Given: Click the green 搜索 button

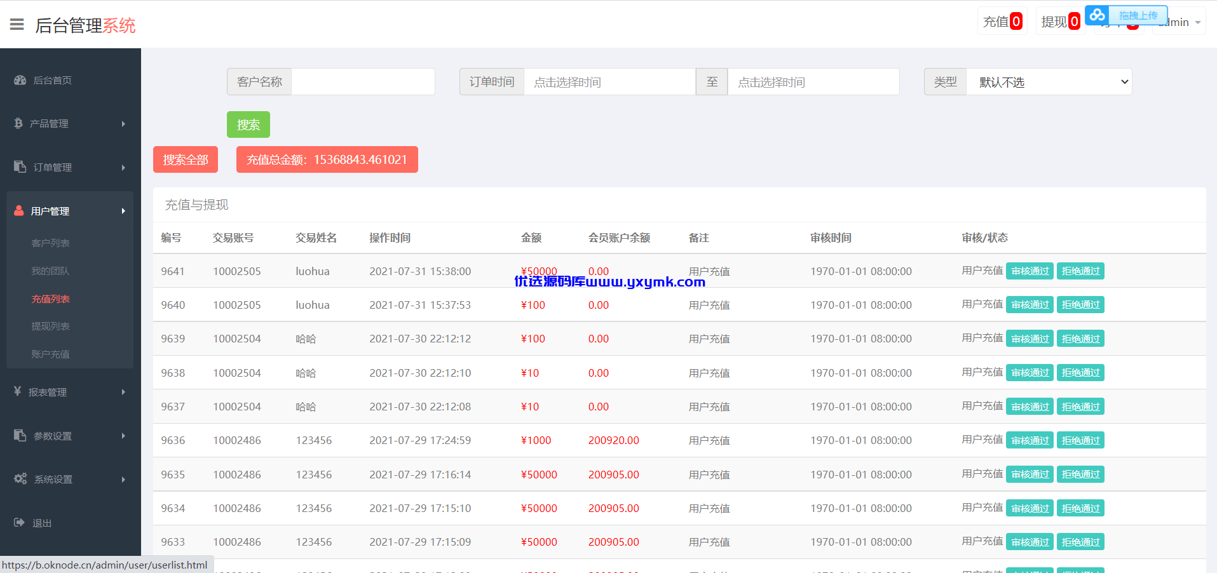Looking at the screenshot, I should 248,125.
